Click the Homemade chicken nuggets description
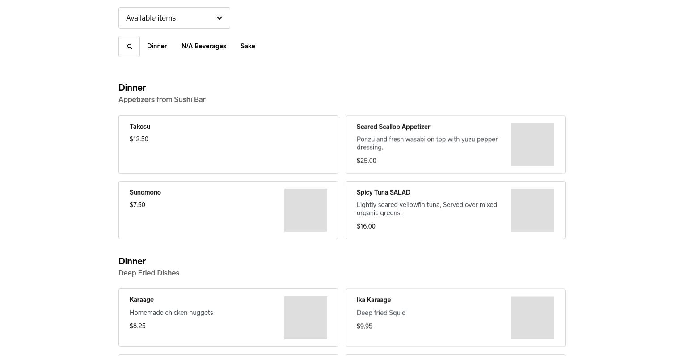Screen dimensions: 684x356 171,313
